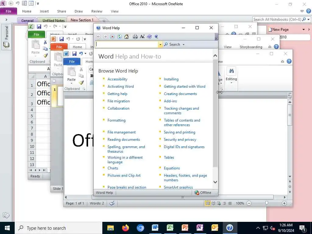Change font size in Word Help toolbar

[142, 37]
